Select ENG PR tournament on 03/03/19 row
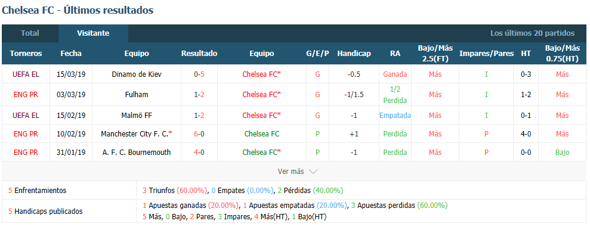590x227 pixels. click(26, 95)
